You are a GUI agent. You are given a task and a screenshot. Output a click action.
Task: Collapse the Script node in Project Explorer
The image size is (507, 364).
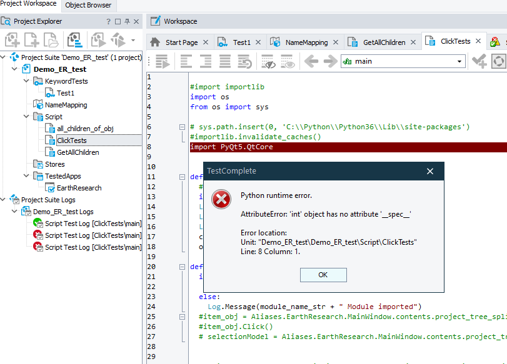[x=26, y=117]
